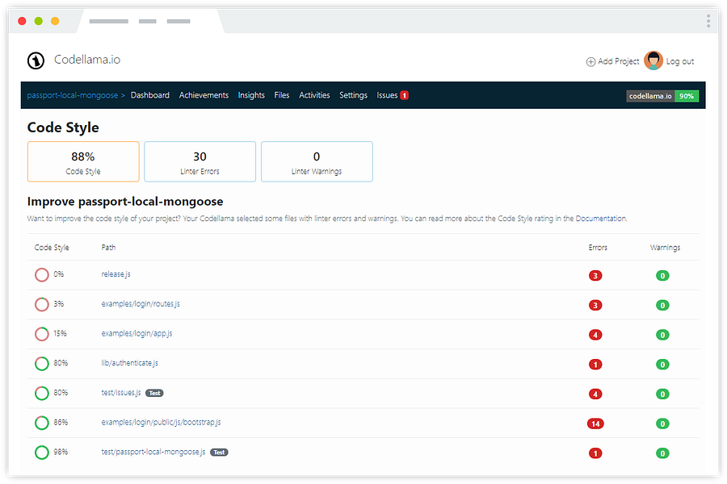Click the Errors column header
Screen dimensions: 727x484
coord(598,248)
